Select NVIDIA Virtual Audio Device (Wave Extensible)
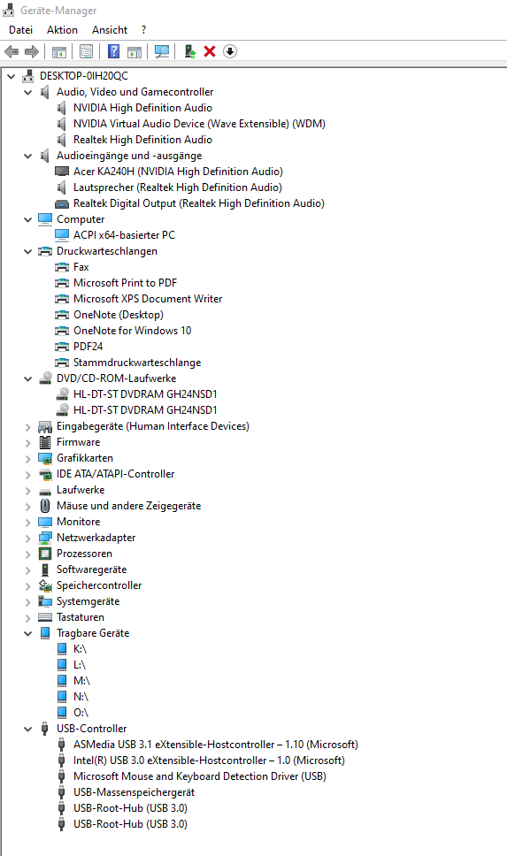The image size is (507, 856). click(x=199, y=124)
